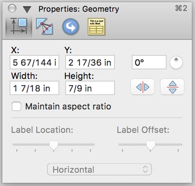The height and width of the screenshot is (186, 195).
Task: Open the Note inspector icon
Action: (x=96, y=27)
